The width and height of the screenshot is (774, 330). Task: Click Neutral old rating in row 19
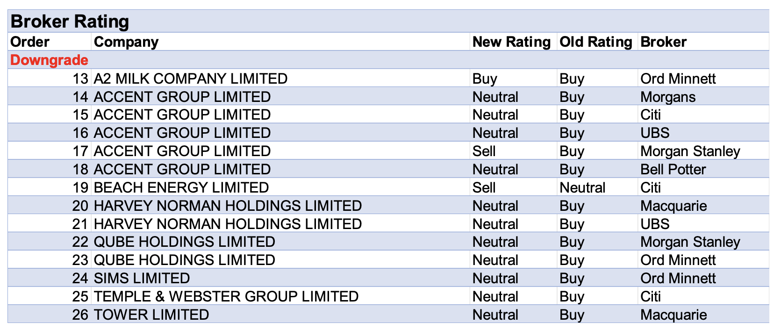pos(582,187)
